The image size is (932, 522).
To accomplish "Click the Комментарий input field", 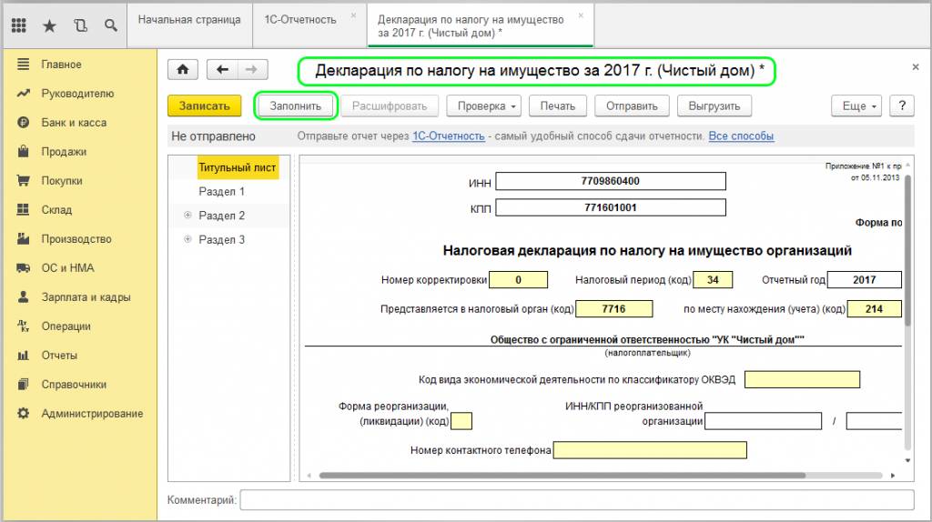I will 576,500.
